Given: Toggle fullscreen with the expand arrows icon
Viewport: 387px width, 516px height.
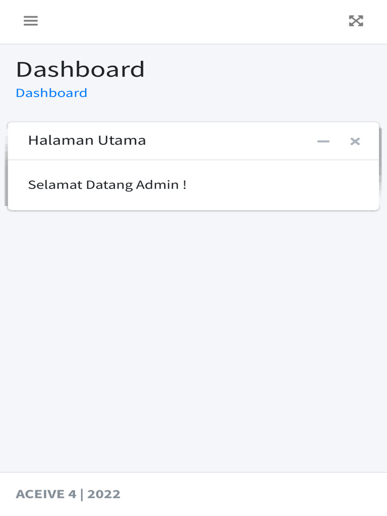Looking at the screenshot, I should pyautogui.click(x=356, y=21).
